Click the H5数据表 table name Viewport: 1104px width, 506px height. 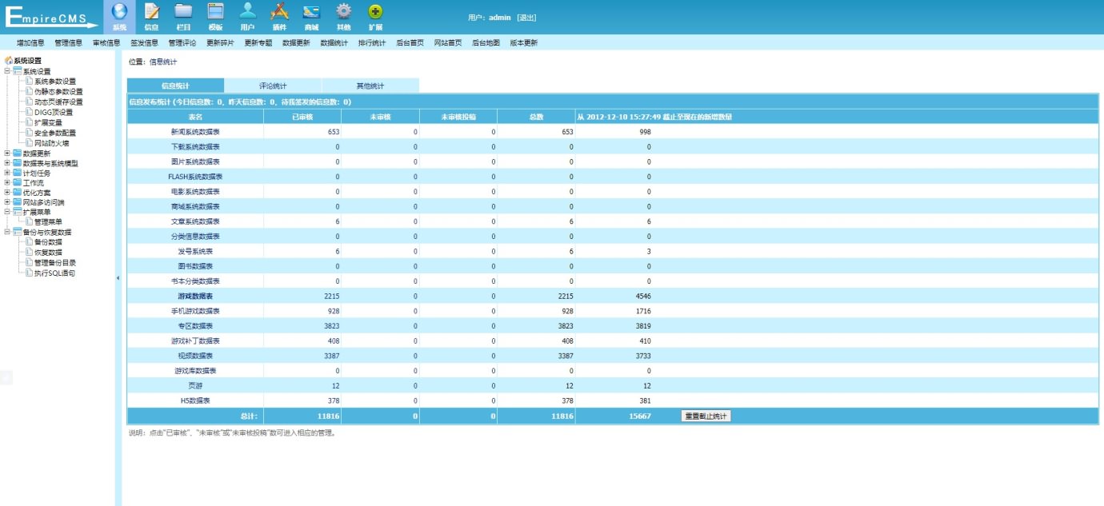coord(195,400)
